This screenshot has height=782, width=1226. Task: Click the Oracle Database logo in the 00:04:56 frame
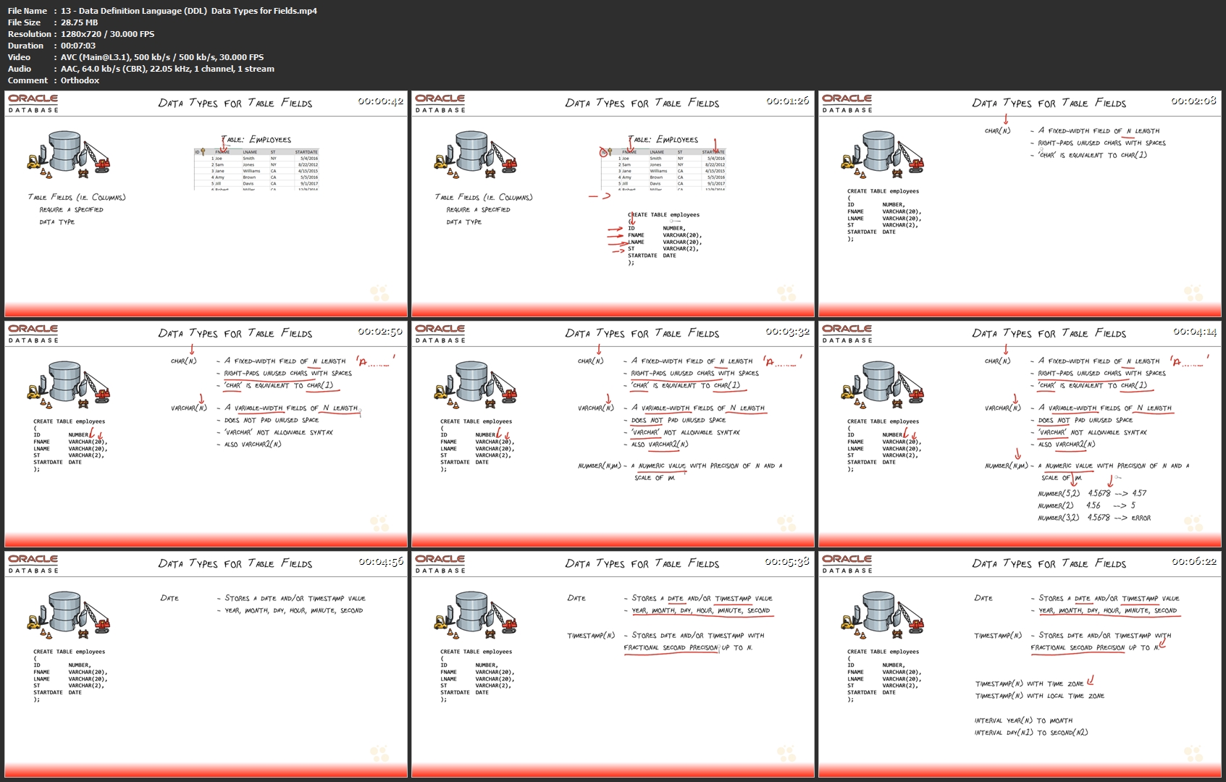(33, 563)
